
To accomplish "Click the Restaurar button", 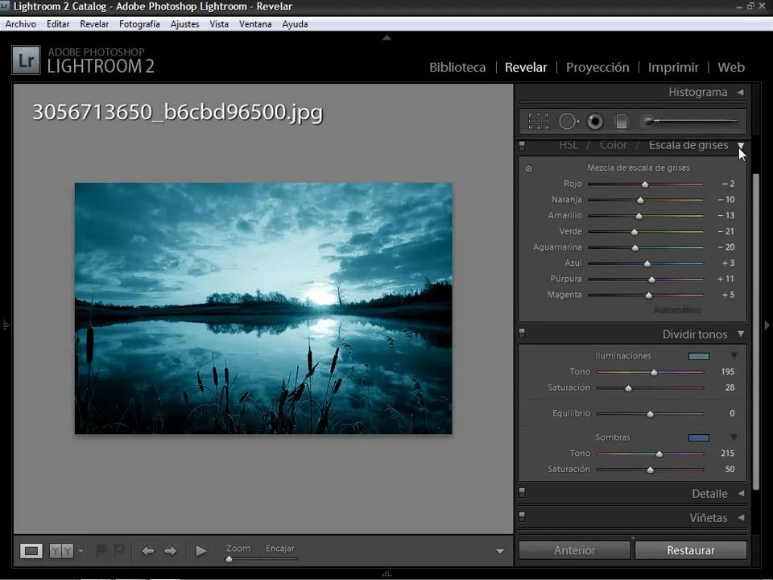I will (690, 550).
